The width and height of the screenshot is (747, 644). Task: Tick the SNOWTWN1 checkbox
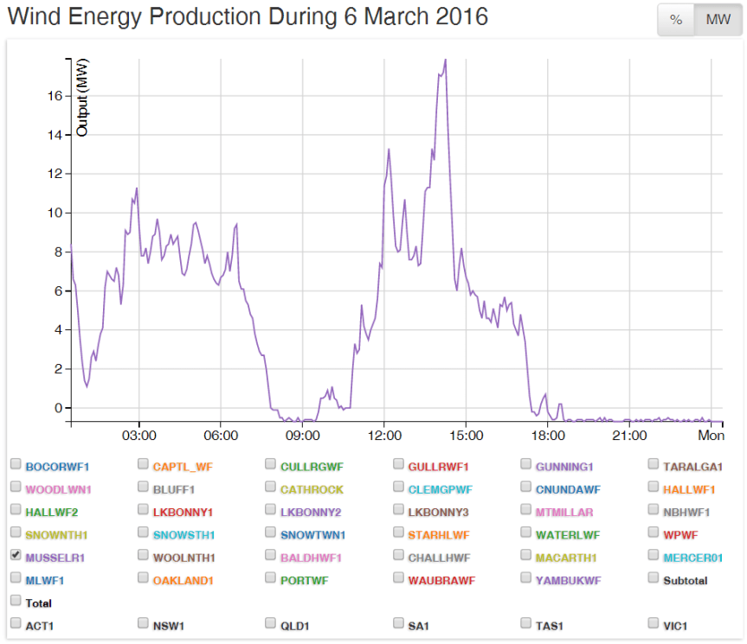tap(271, 532)
